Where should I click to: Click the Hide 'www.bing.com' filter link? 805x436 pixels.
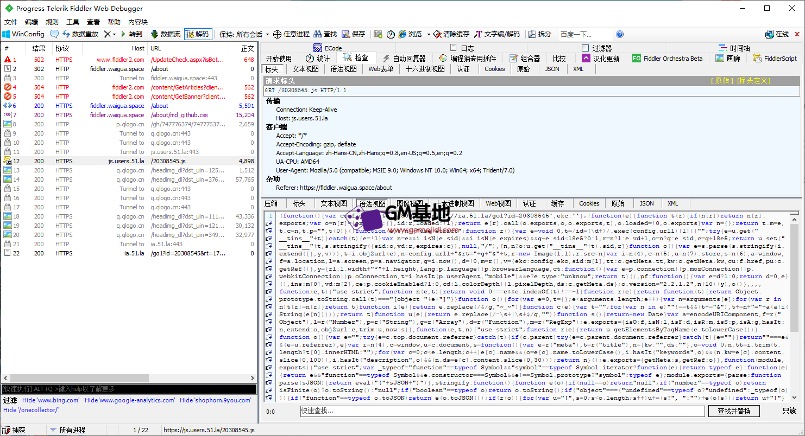pyautogui.click(x=51, y=400)
